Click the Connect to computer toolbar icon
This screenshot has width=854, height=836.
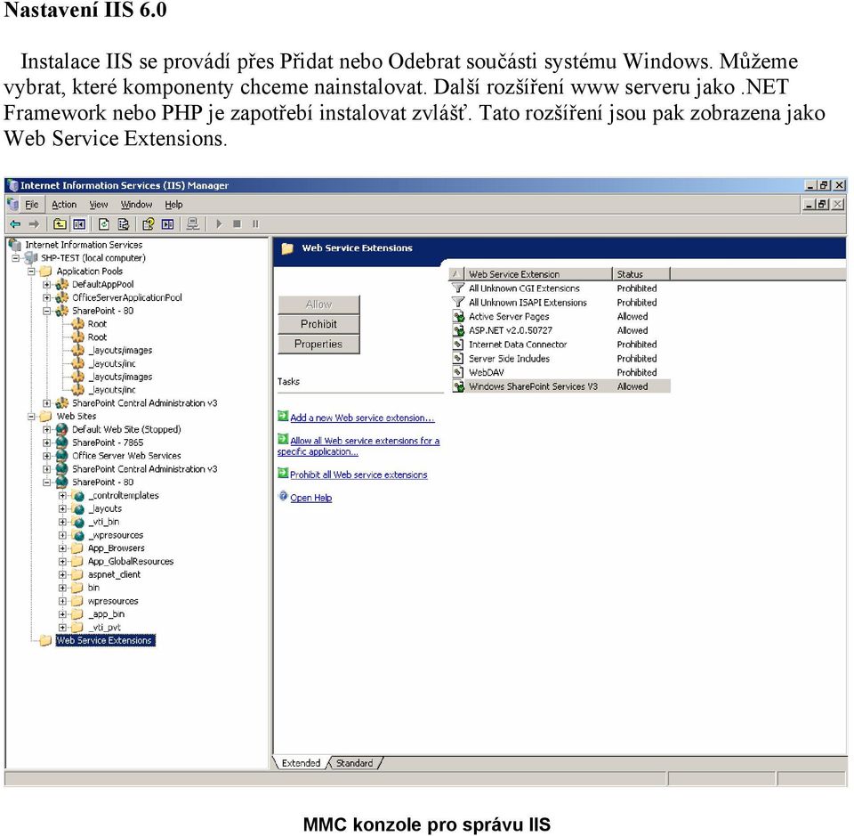click(x=193, y=224)
